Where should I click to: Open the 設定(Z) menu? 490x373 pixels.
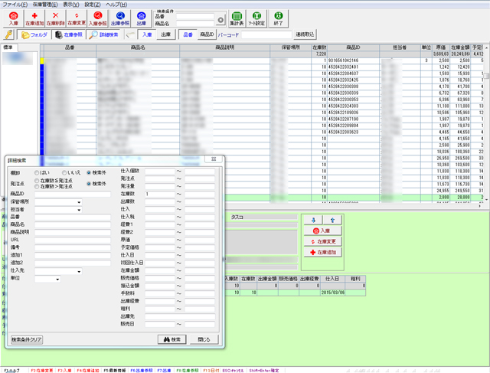click(92, 4)
